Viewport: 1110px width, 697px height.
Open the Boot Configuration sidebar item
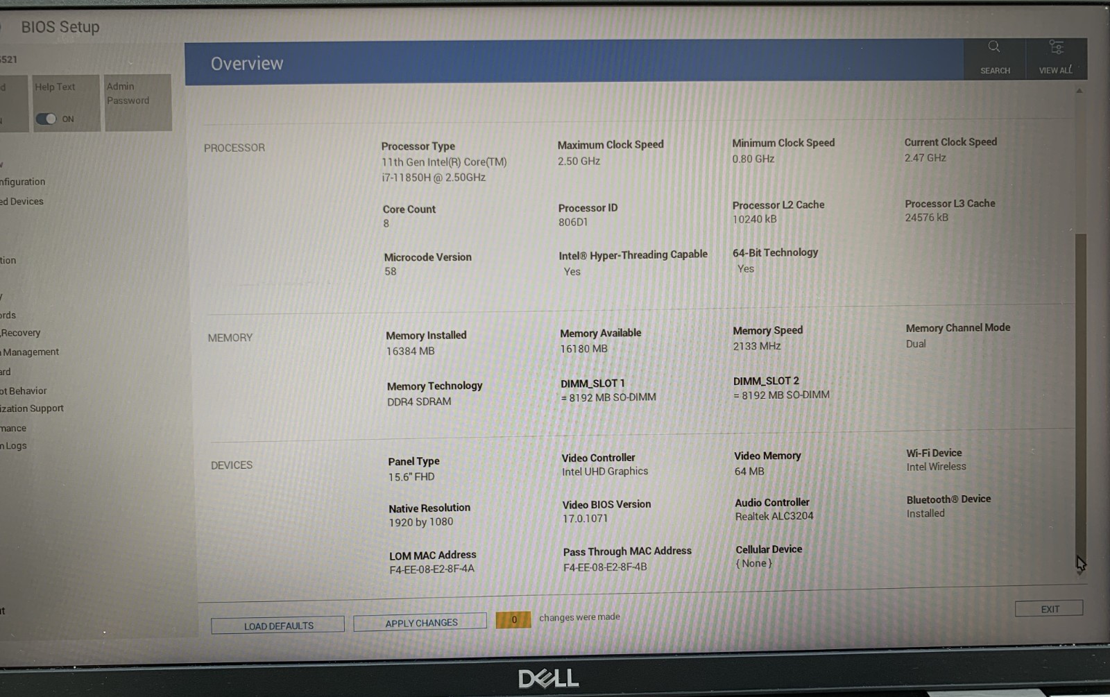click(23, 182)
